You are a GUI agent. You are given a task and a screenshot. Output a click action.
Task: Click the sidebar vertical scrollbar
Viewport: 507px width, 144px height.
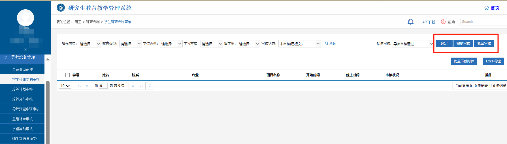pyautogui.click(x=48, y=112)
